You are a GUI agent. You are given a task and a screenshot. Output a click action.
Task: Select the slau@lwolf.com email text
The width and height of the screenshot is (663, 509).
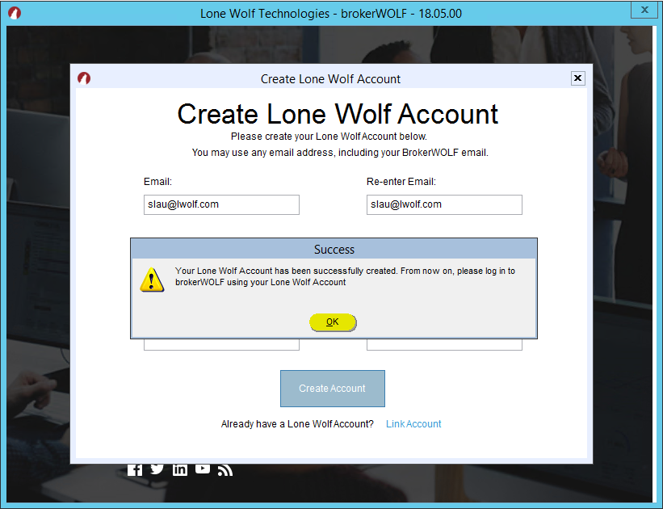click(221, 204)
